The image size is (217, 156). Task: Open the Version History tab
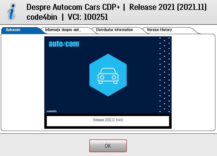click(159, 30)
